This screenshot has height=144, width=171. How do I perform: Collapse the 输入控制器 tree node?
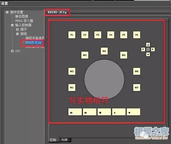click(12, 25)
